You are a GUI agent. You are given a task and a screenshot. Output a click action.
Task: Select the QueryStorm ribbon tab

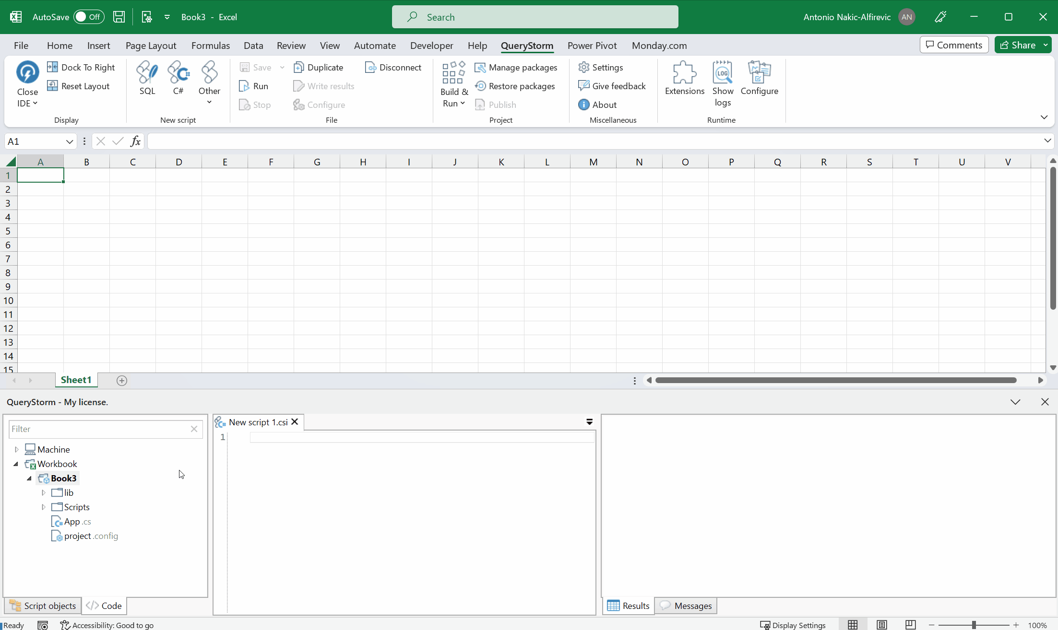[x=527, y=45]
